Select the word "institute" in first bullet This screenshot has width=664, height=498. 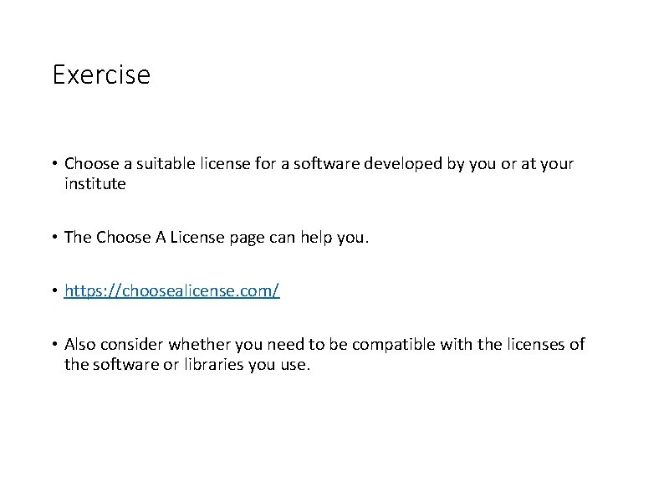click(x=94, y=183)
